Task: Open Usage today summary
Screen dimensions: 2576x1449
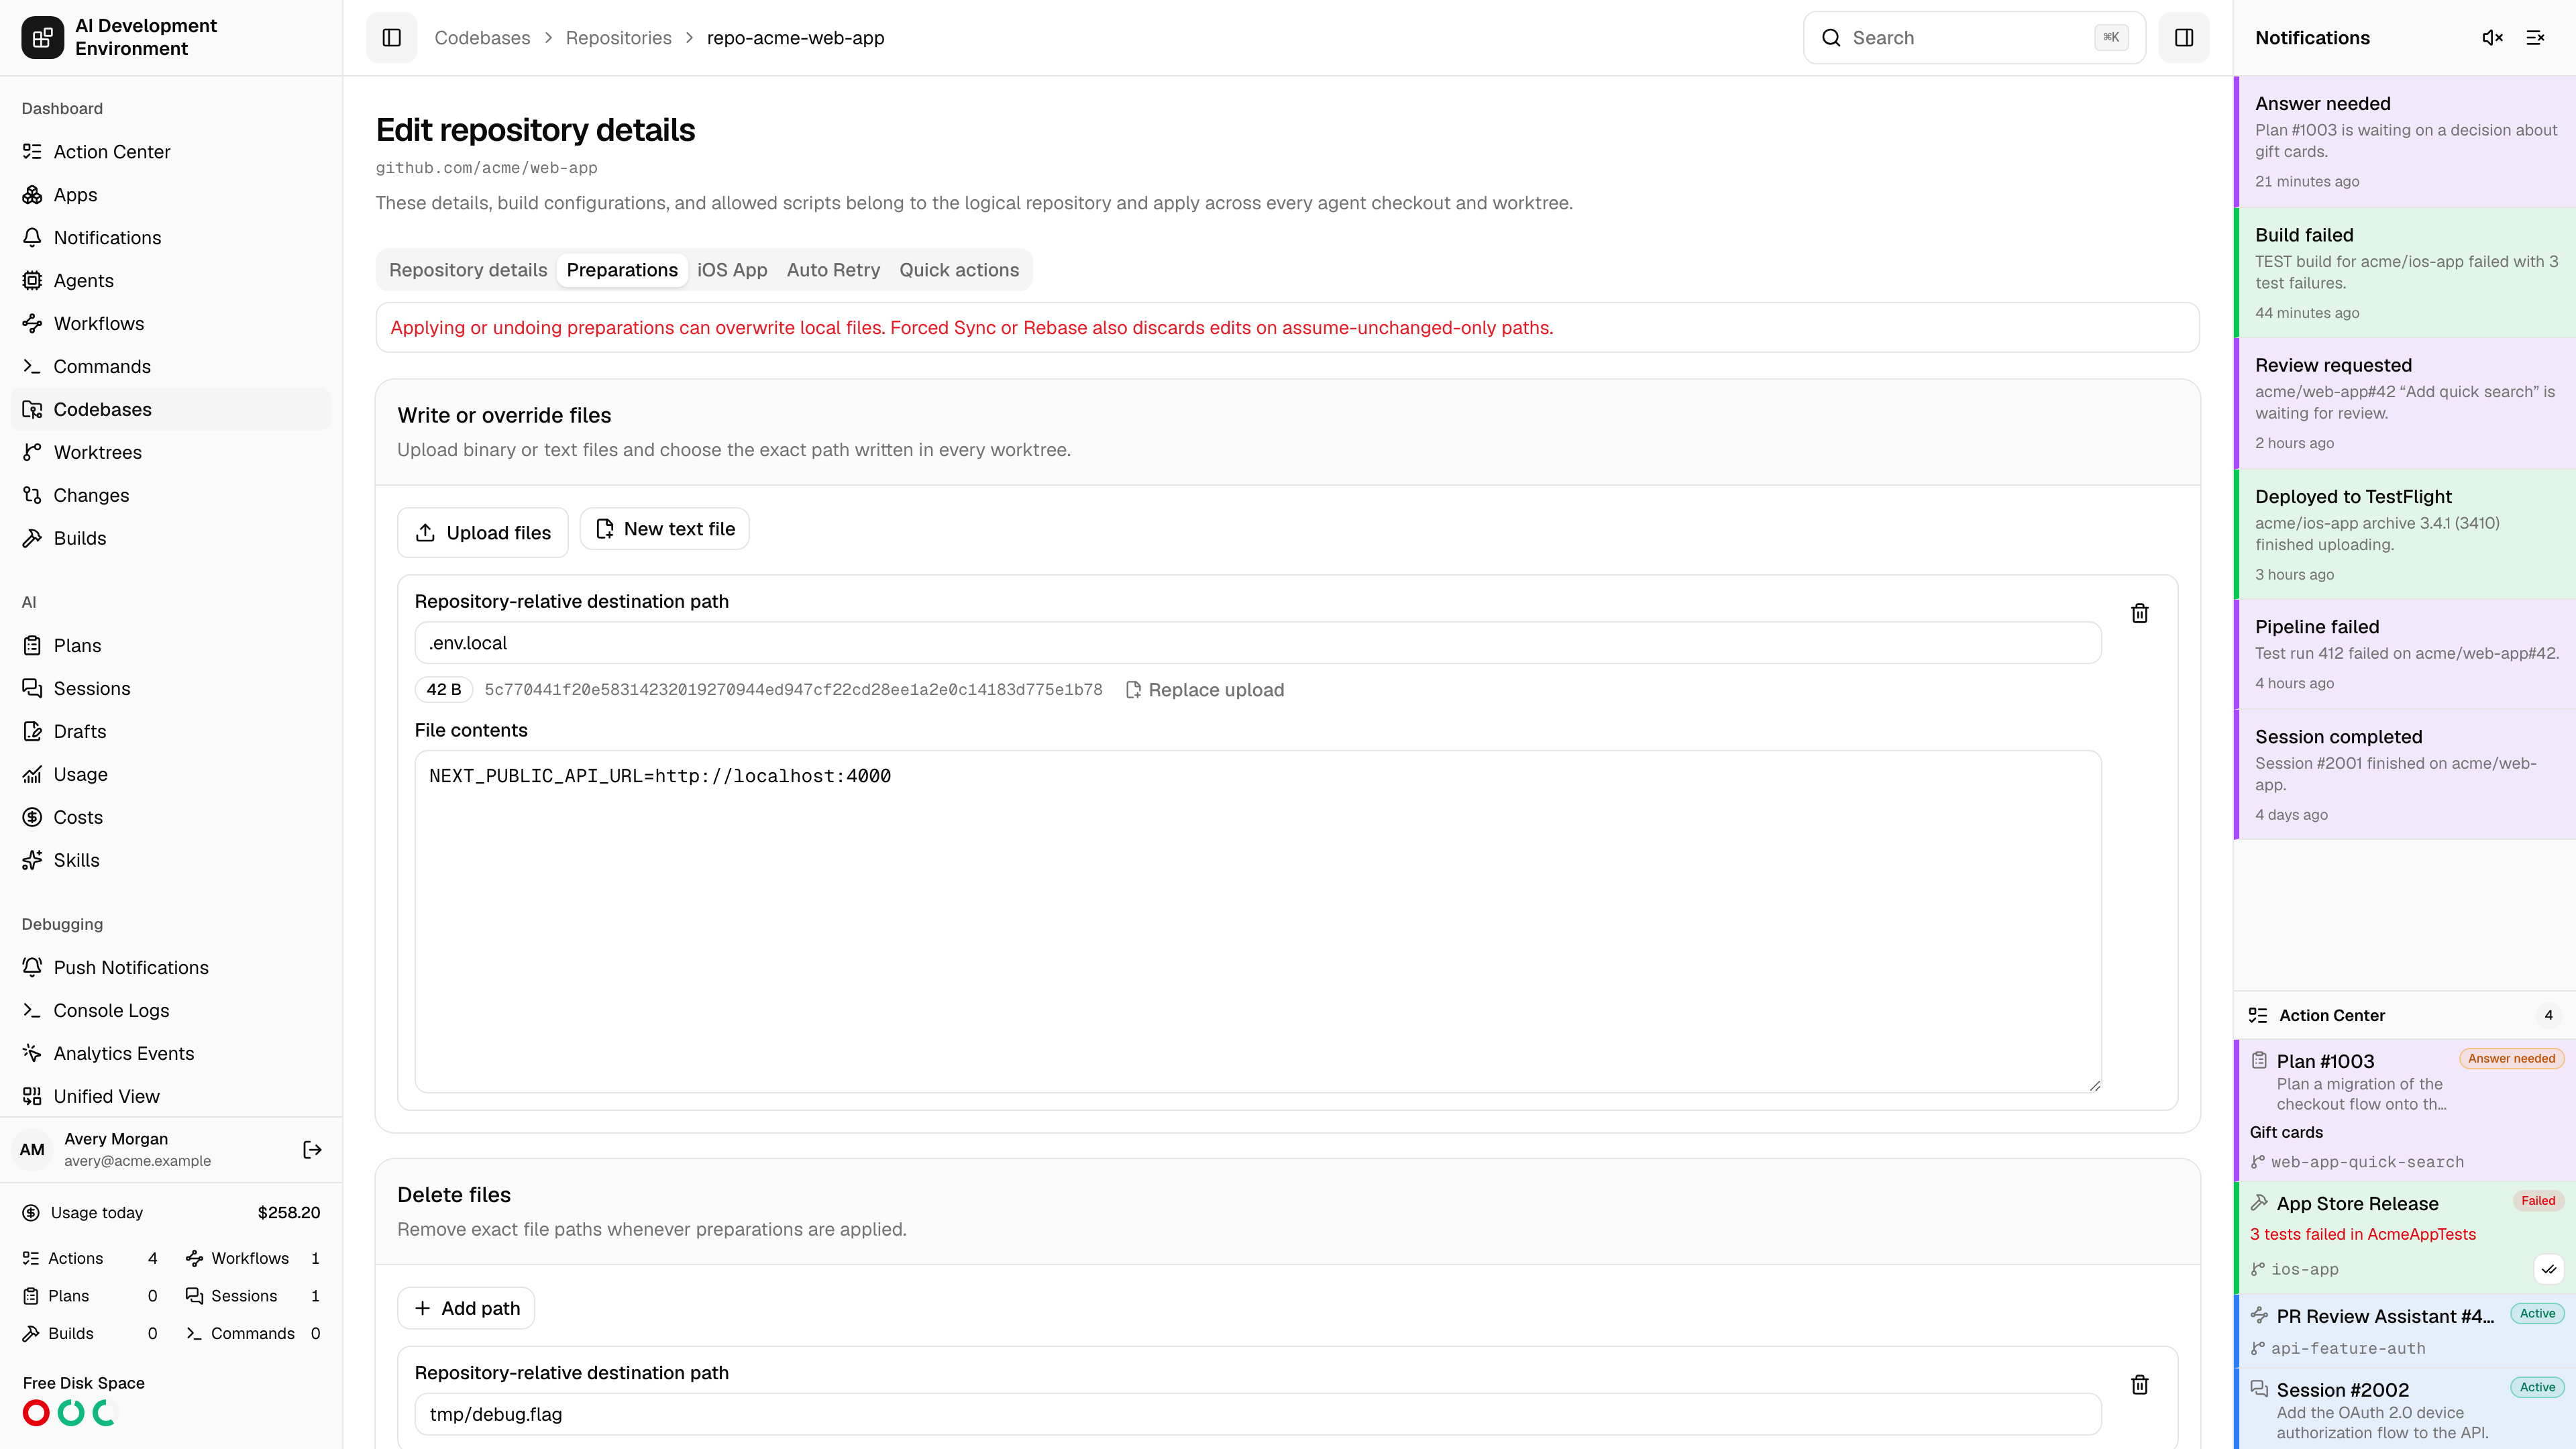Action: (x=171, y=1213)
